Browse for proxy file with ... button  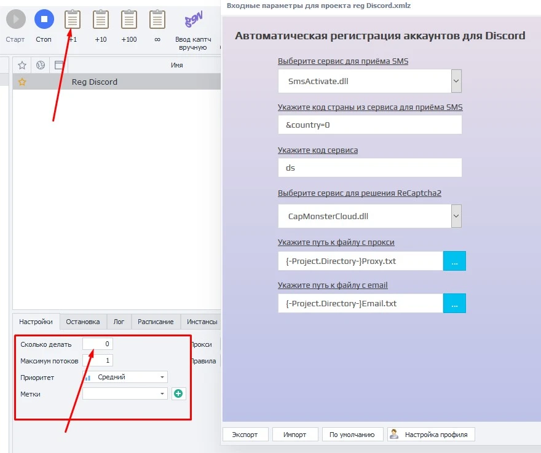tap(454, 261)
